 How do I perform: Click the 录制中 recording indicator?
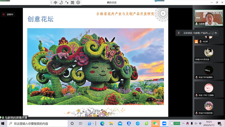8,14
